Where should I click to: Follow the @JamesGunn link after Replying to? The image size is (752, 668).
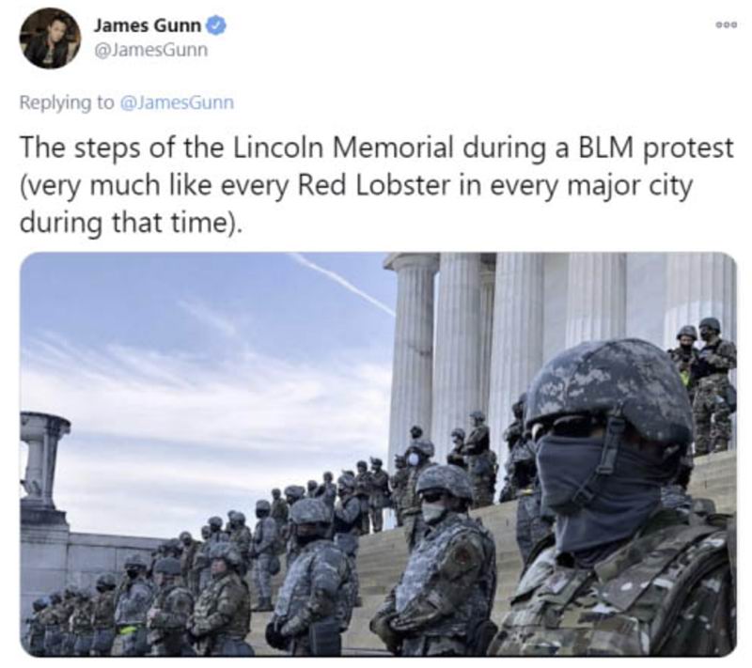pyautogui.click(x=176, y=102)
